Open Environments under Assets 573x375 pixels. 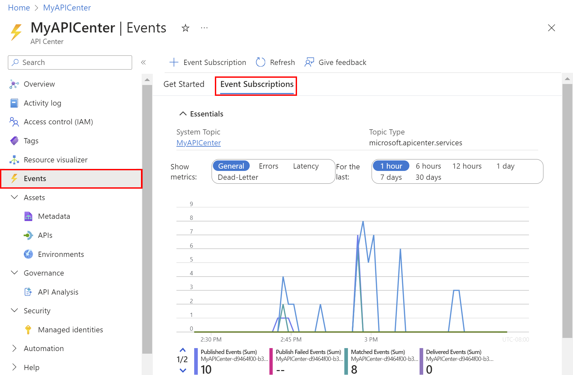[61, 254]
